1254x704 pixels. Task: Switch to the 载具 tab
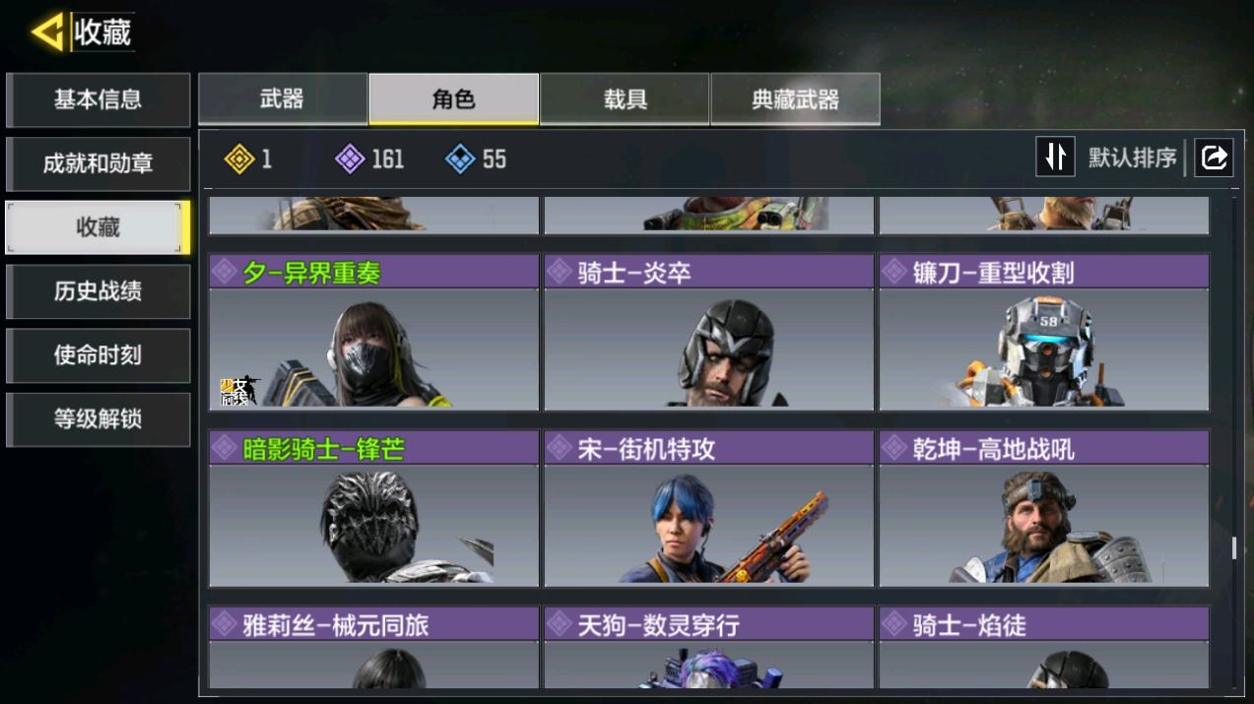(x=625, y=98)
